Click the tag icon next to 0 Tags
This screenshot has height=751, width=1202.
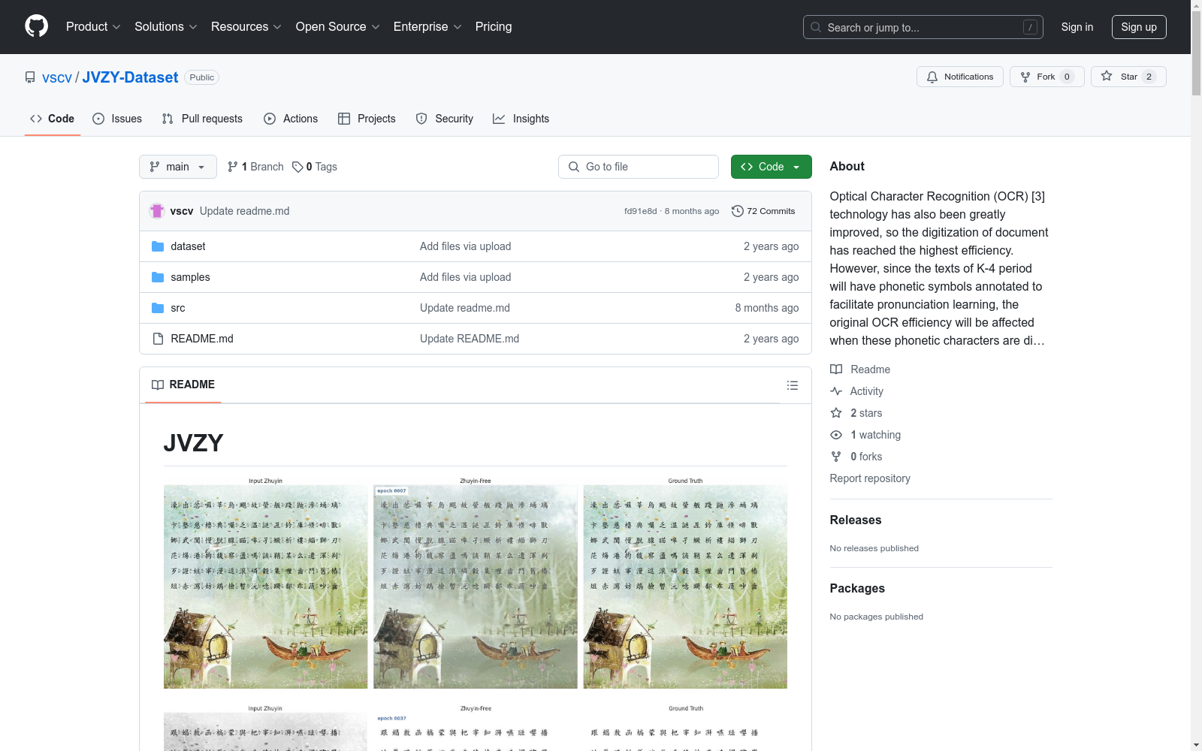pyautogui.click(x=297, y=167)
